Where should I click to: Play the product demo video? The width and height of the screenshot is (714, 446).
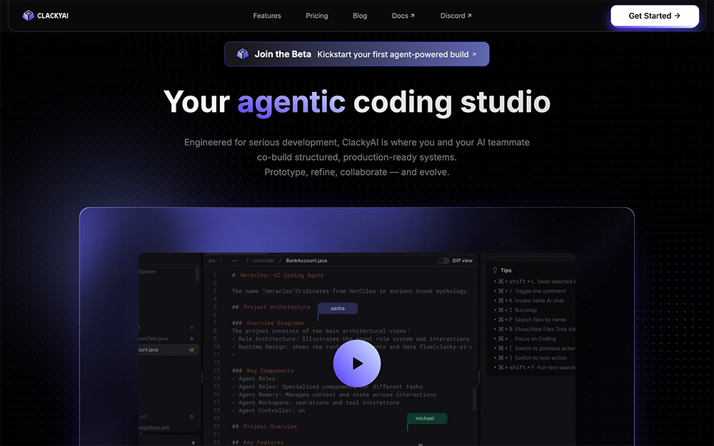pos(356,363)
